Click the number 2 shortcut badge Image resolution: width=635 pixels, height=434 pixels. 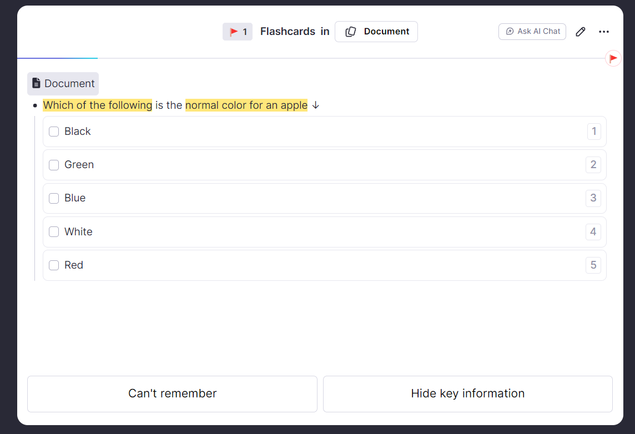click(593, 165)
